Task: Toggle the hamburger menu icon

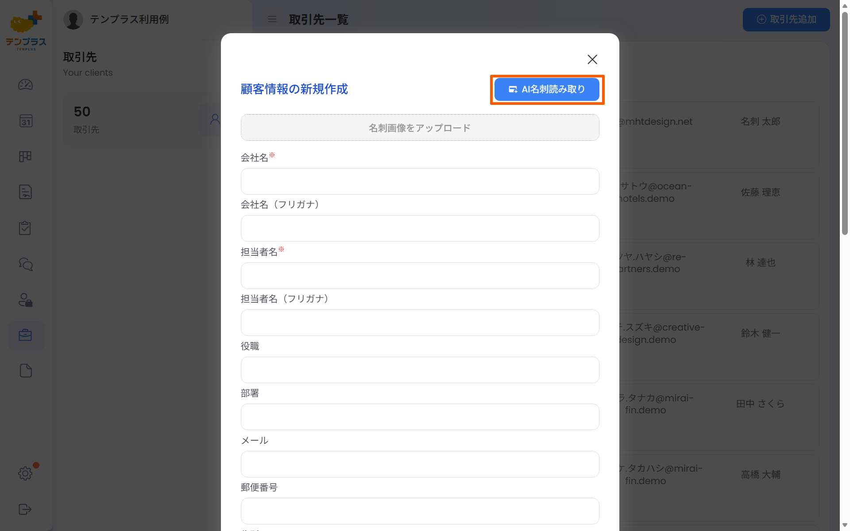Action: (x=272, y=19)
